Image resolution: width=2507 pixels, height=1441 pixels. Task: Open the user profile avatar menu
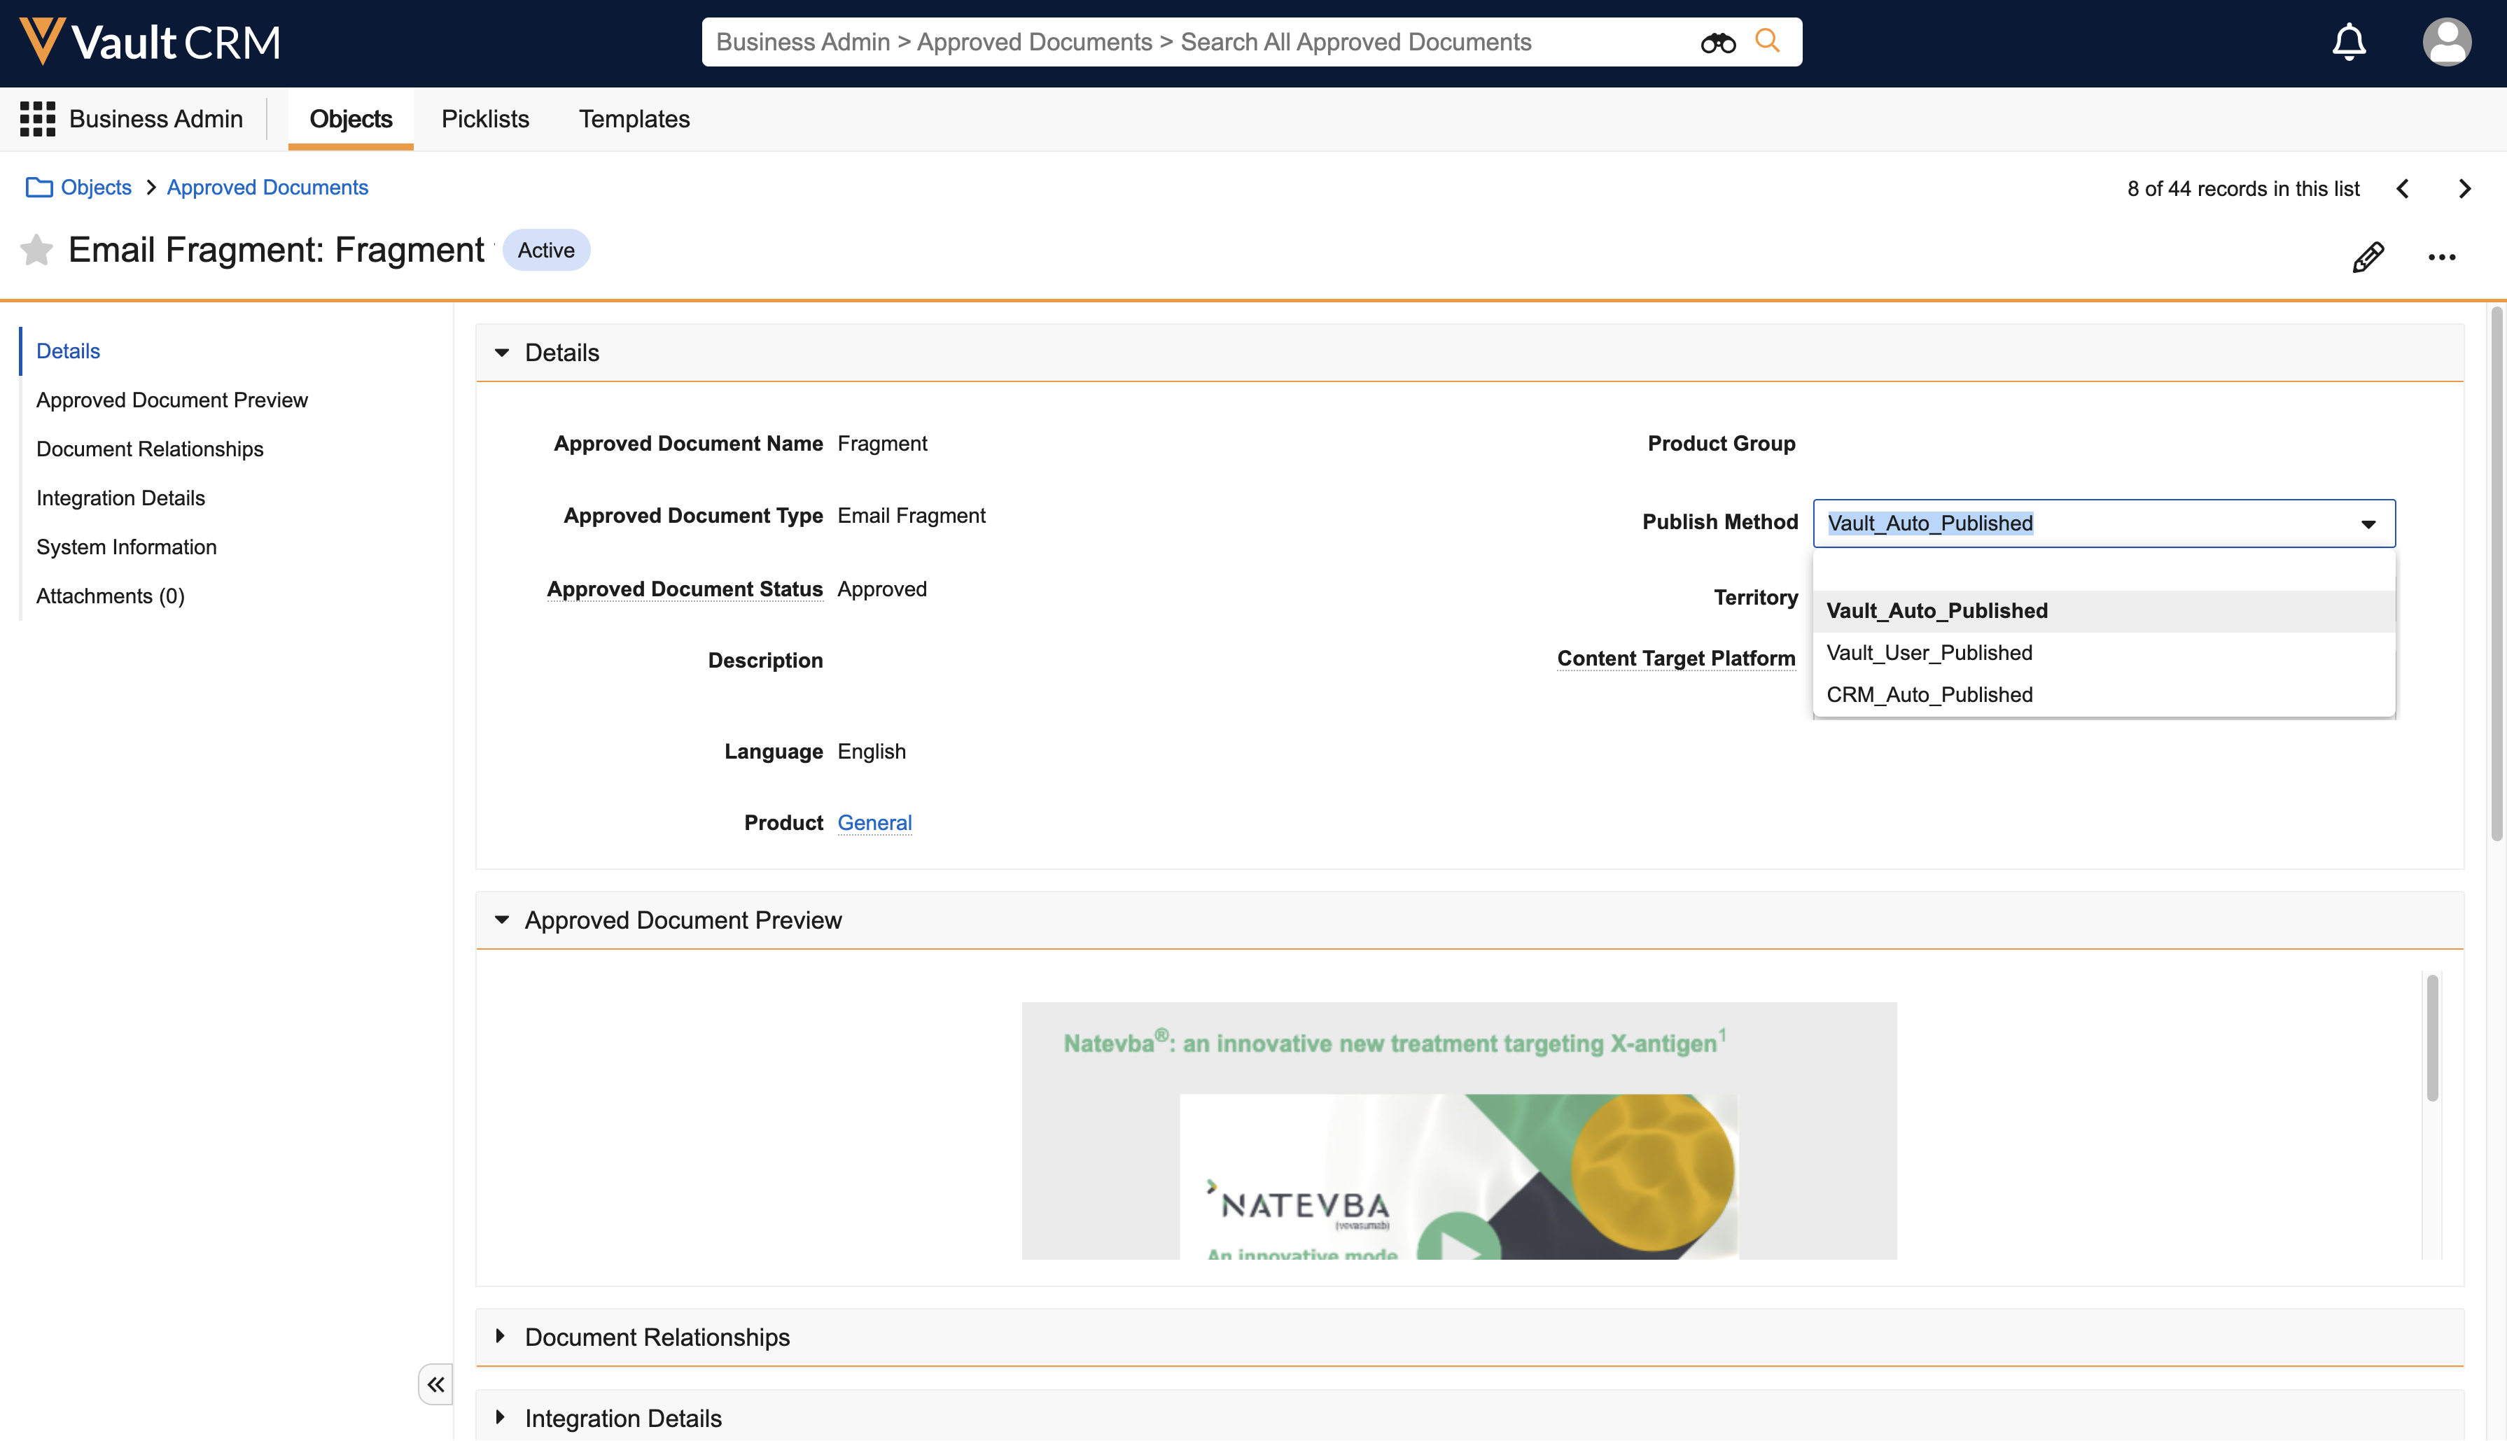point(2445,43)
